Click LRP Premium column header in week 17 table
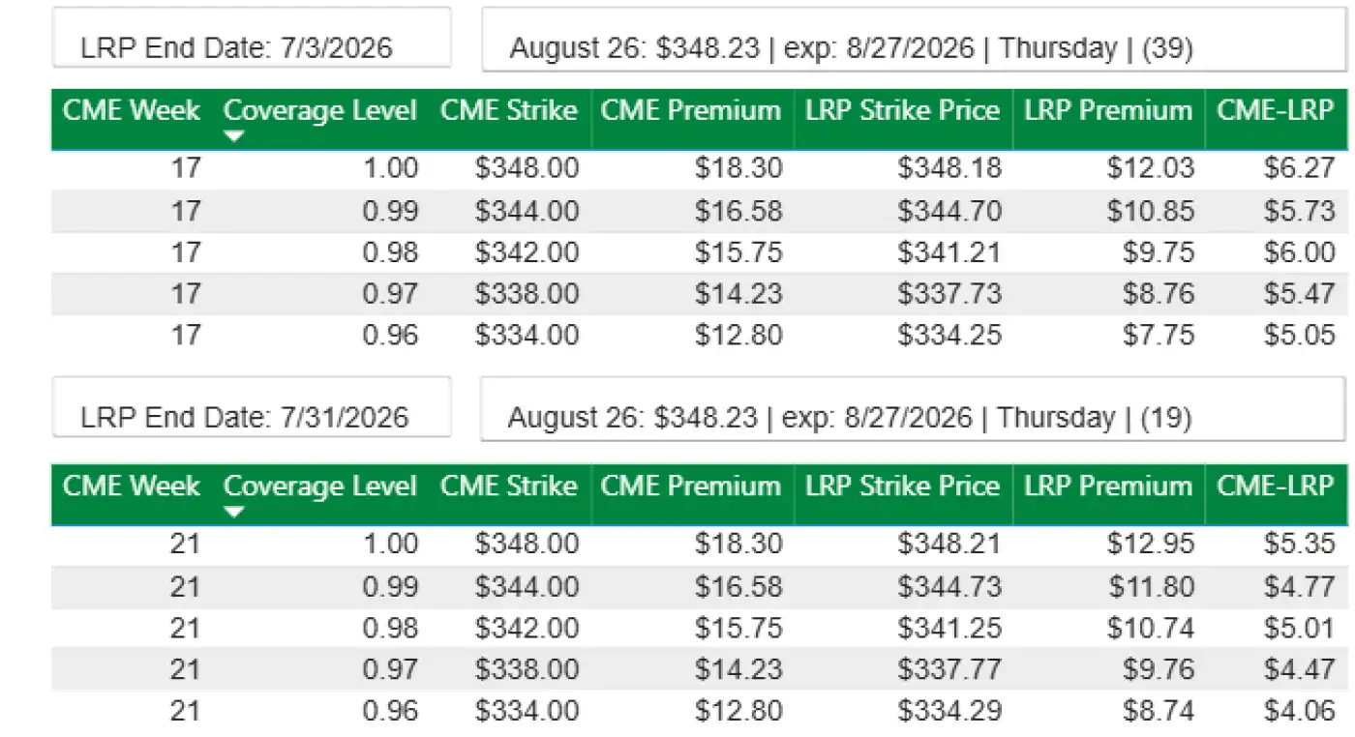1355x737 pixels. (1108, 110)
